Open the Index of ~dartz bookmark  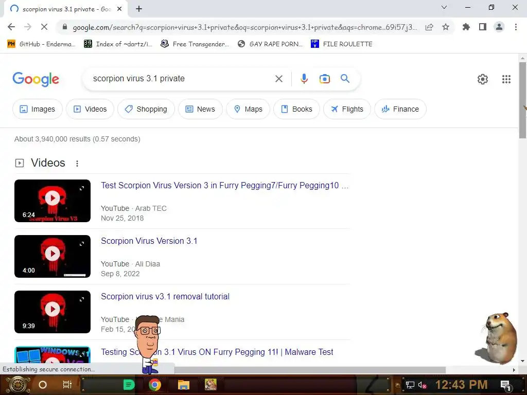pyautogui.click(x=118, y=44)
